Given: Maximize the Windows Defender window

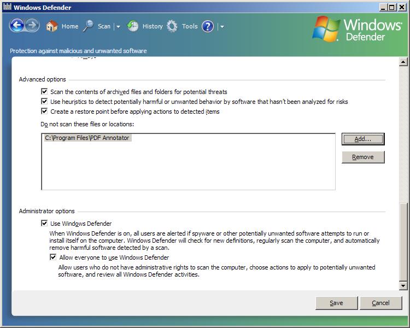Looking at the screenshot, I should pos(391,7).
